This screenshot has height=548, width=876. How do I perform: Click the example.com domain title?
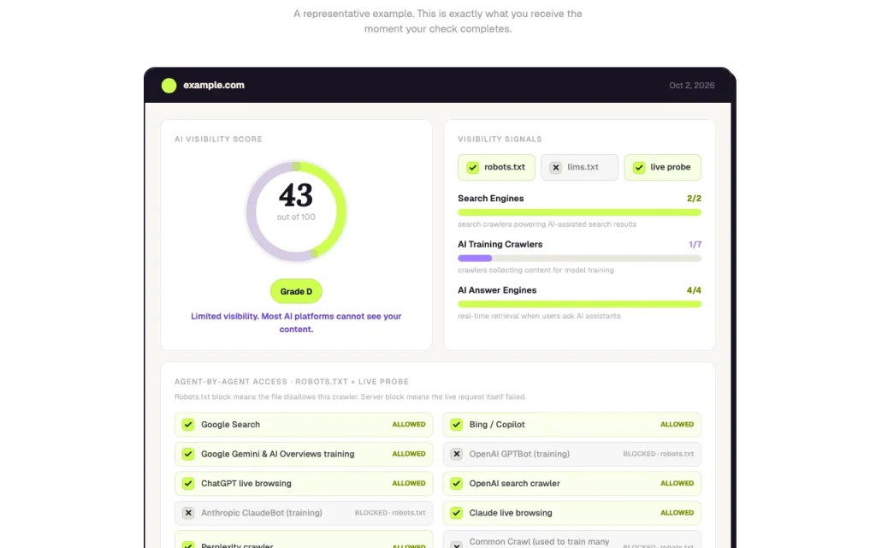pos(213,85)
